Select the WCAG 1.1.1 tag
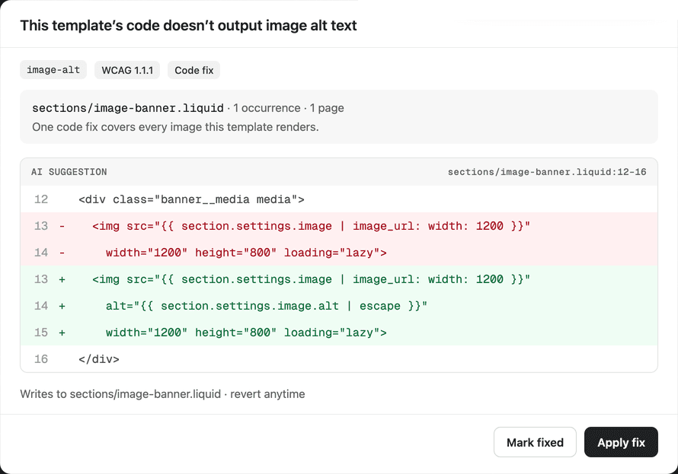This screenshot has height=474, width=678. [x=127, y=70]
